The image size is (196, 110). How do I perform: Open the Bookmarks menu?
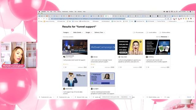coord(65,12)
